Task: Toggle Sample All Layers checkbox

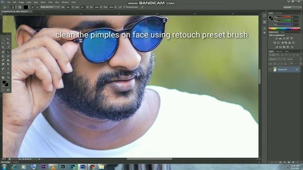Action: pos(124,7)
